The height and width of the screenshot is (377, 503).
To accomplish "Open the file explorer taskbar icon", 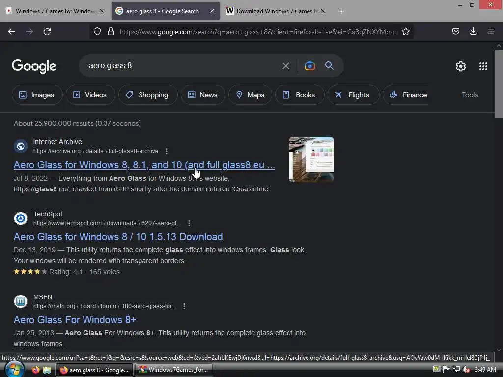I will 47,370.
